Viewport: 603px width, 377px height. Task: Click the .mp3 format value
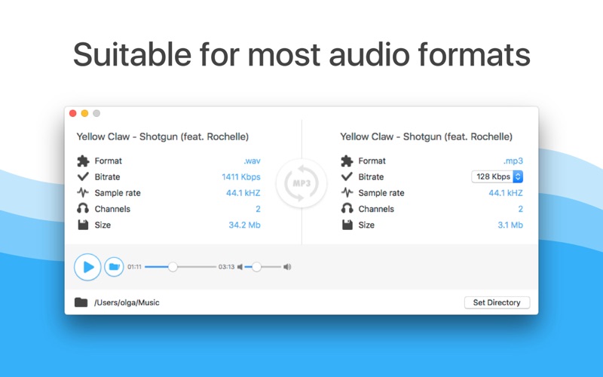pyautogui.click(x=513, y=161)
